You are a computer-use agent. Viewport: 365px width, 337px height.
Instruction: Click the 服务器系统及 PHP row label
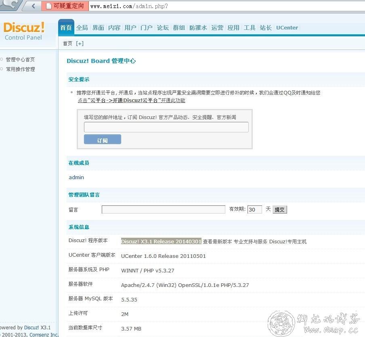click(x=89, y=270)
